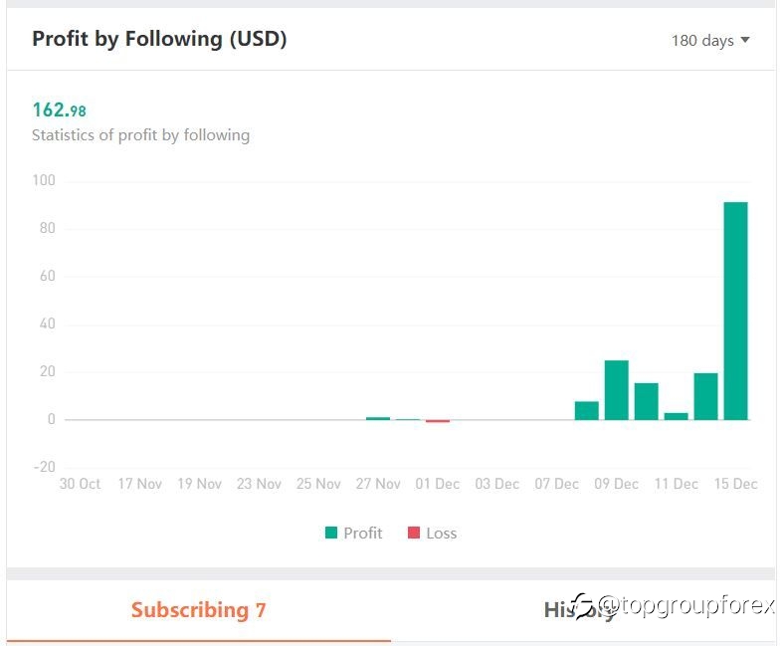
Task: Select the 11 Dec small profit bar
Action: tap(677, 416)
